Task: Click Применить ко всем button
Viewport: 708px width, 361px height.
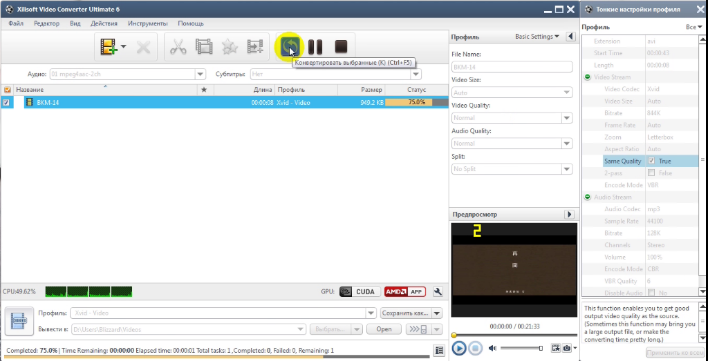Action: coord(675,353)
